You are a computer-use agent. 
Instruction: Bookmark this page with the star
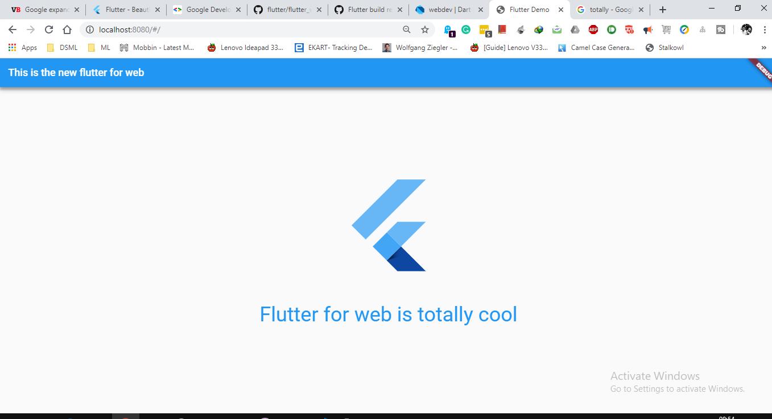click(x=424, y=30)
